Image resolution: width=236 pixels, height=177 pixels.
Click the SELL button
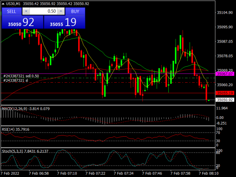(11, 11)
